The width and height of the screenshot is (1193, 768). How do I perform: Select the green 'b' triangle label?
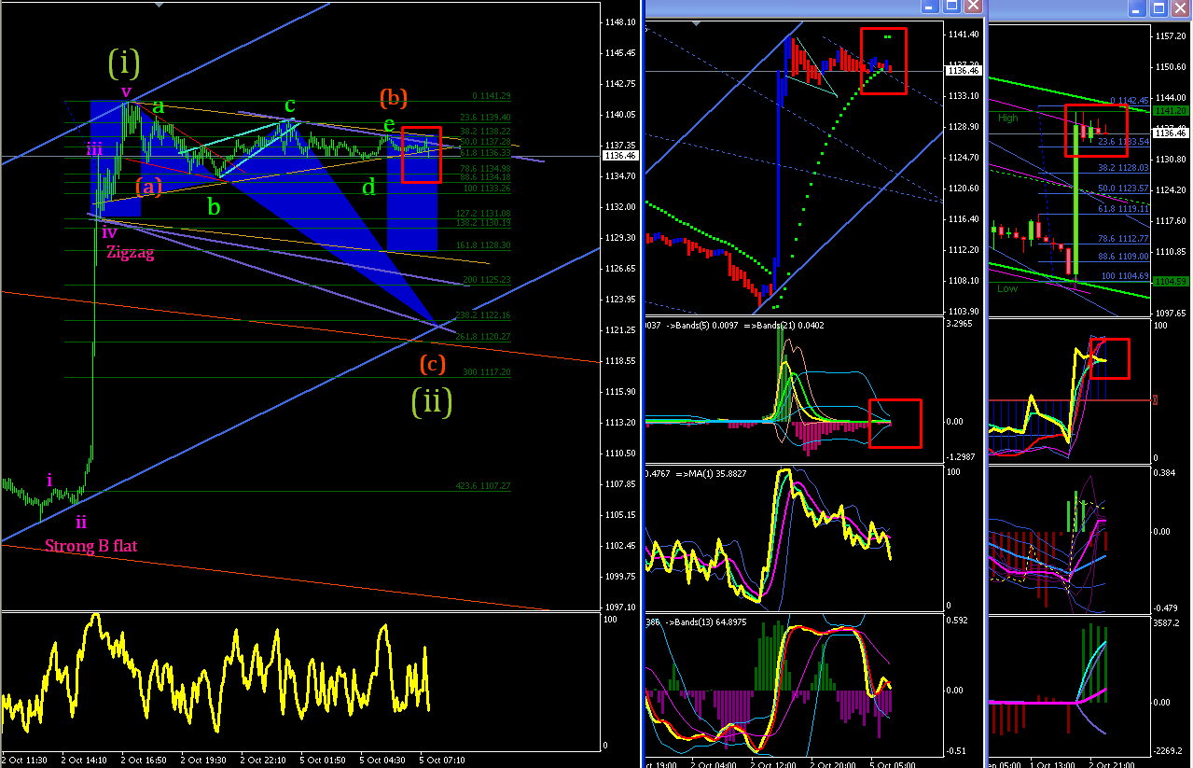point(214,206)
